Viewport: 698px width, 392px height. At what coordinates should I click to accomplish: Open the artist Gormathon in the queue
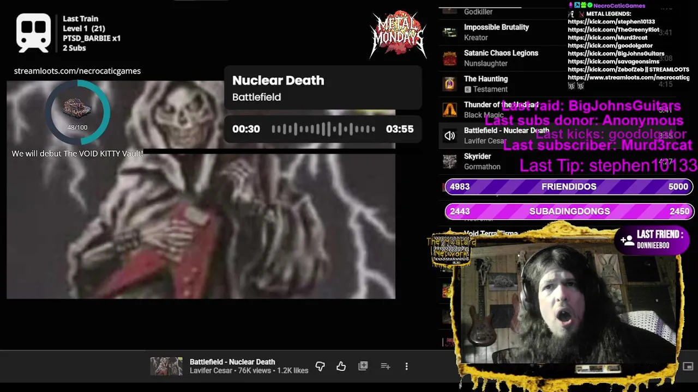(x=482, y=167)
